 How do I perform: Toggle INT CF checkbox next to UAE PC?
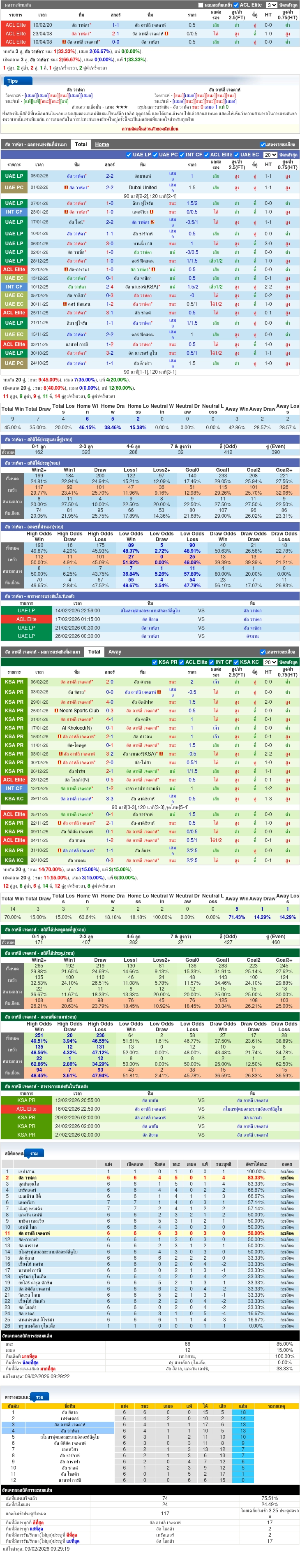tap(182, 154)
